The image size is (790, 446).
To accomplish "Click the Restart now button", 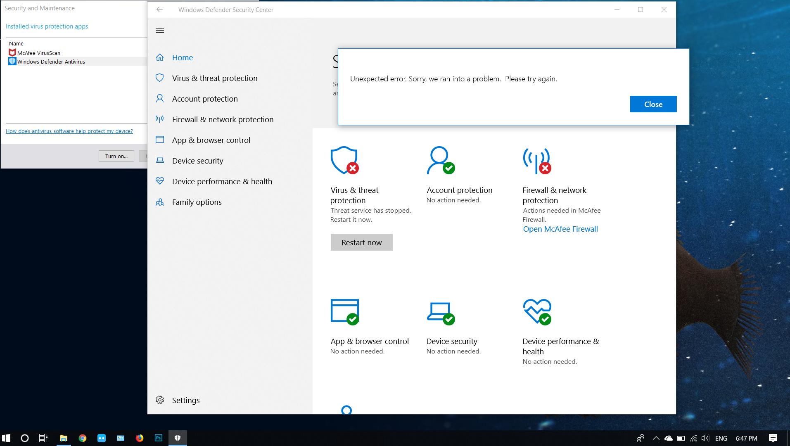I will 362,242.
